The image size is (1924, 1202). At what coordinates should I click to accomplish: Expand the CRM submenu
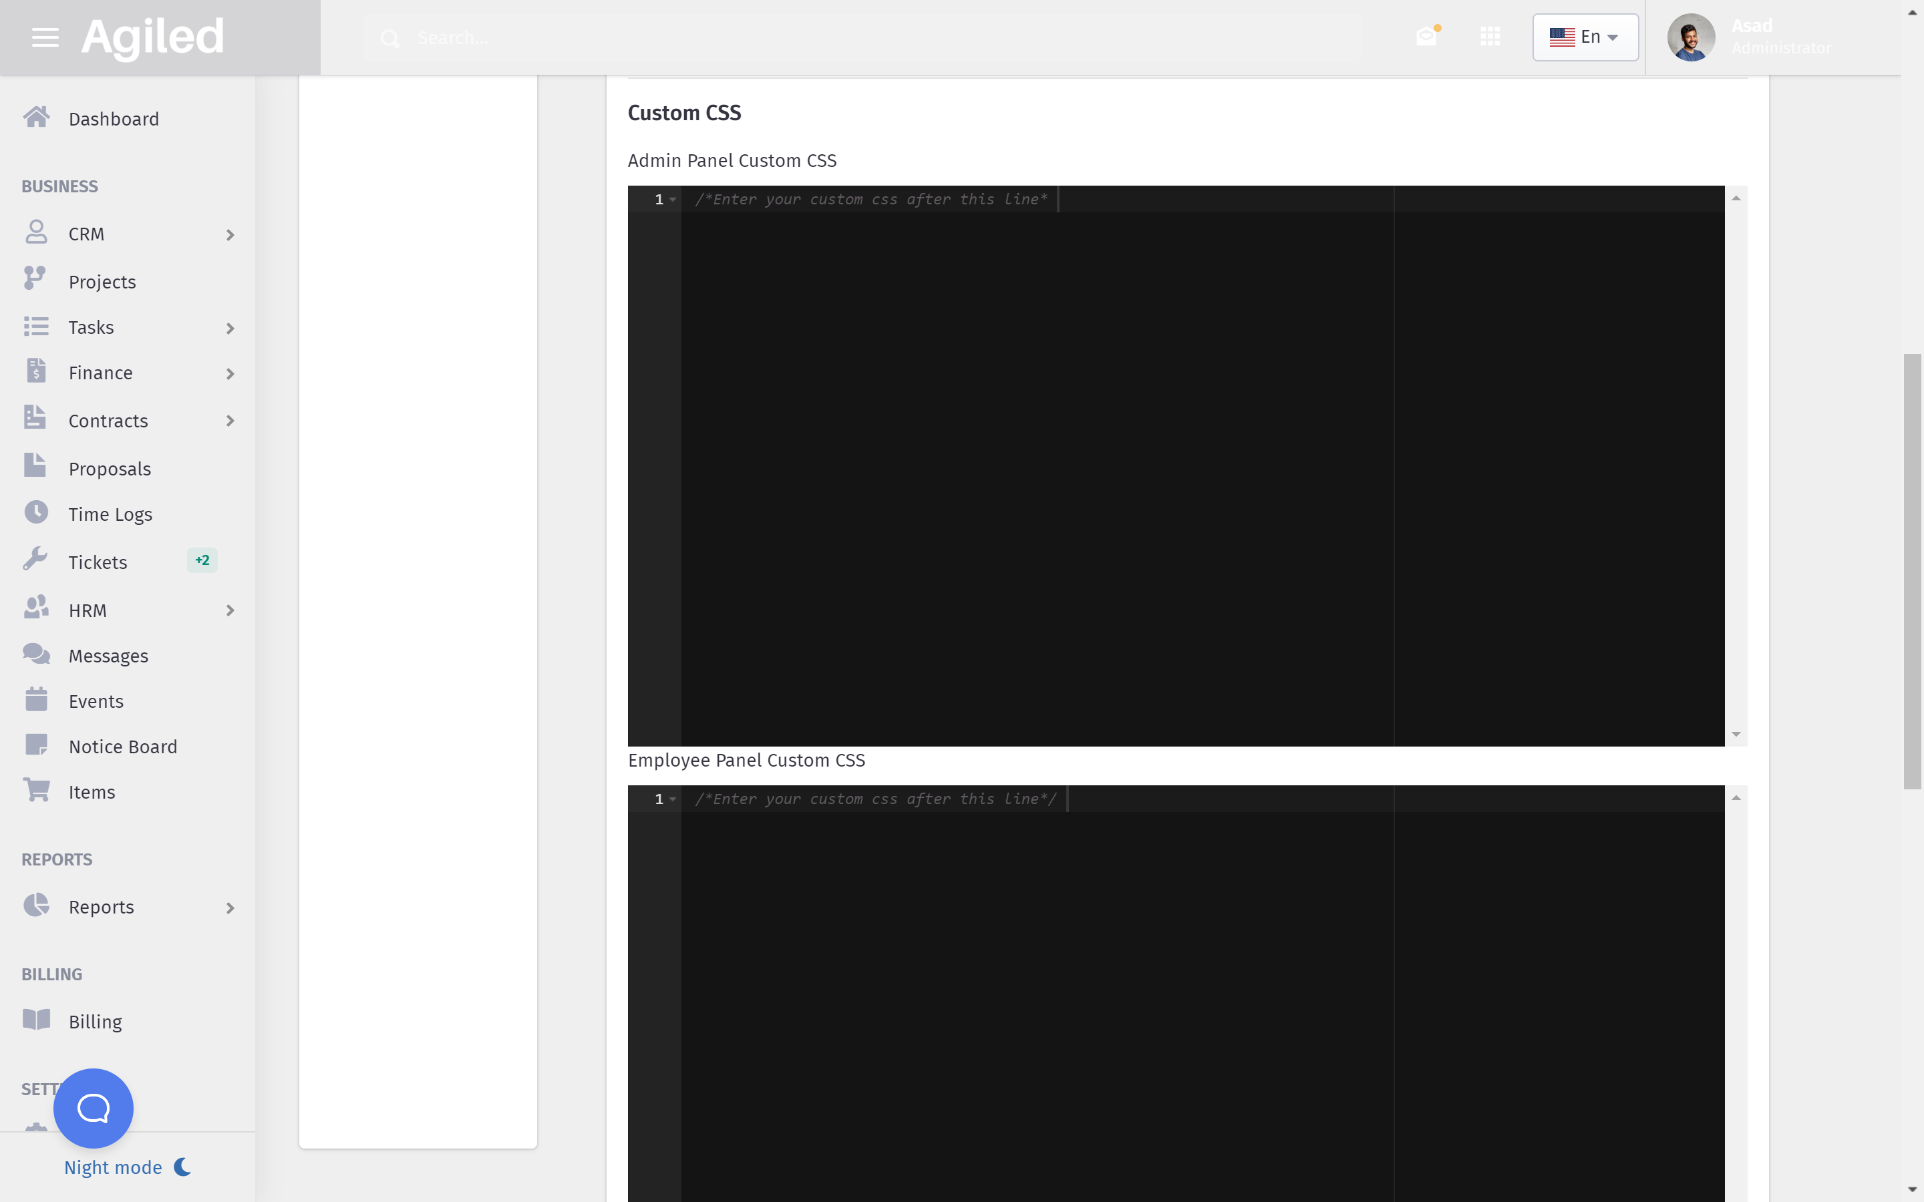[230, 234]
